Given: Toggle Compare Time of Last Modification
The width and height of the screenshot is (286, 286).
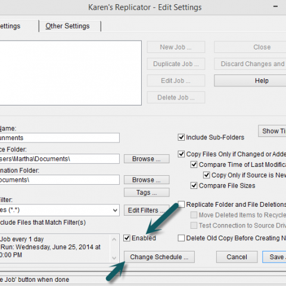Looking at the screenshot, I should [194, 164].
